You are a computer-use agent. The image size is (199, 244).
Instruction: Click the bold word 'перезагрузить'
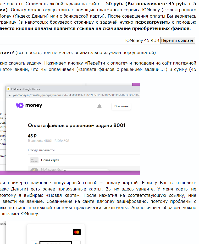click(153, 22)
